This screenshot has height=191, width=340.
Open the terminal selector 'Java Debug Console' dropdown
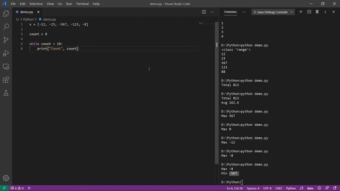tap(273, 12)
